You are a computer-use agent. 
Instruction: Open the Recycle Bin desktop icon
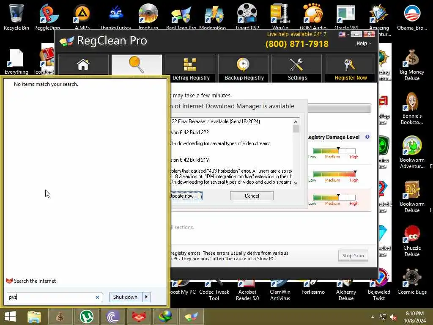[16, 17]
